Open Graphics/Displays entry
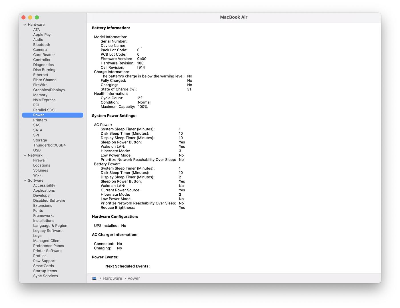 click(x=49, y=90)
